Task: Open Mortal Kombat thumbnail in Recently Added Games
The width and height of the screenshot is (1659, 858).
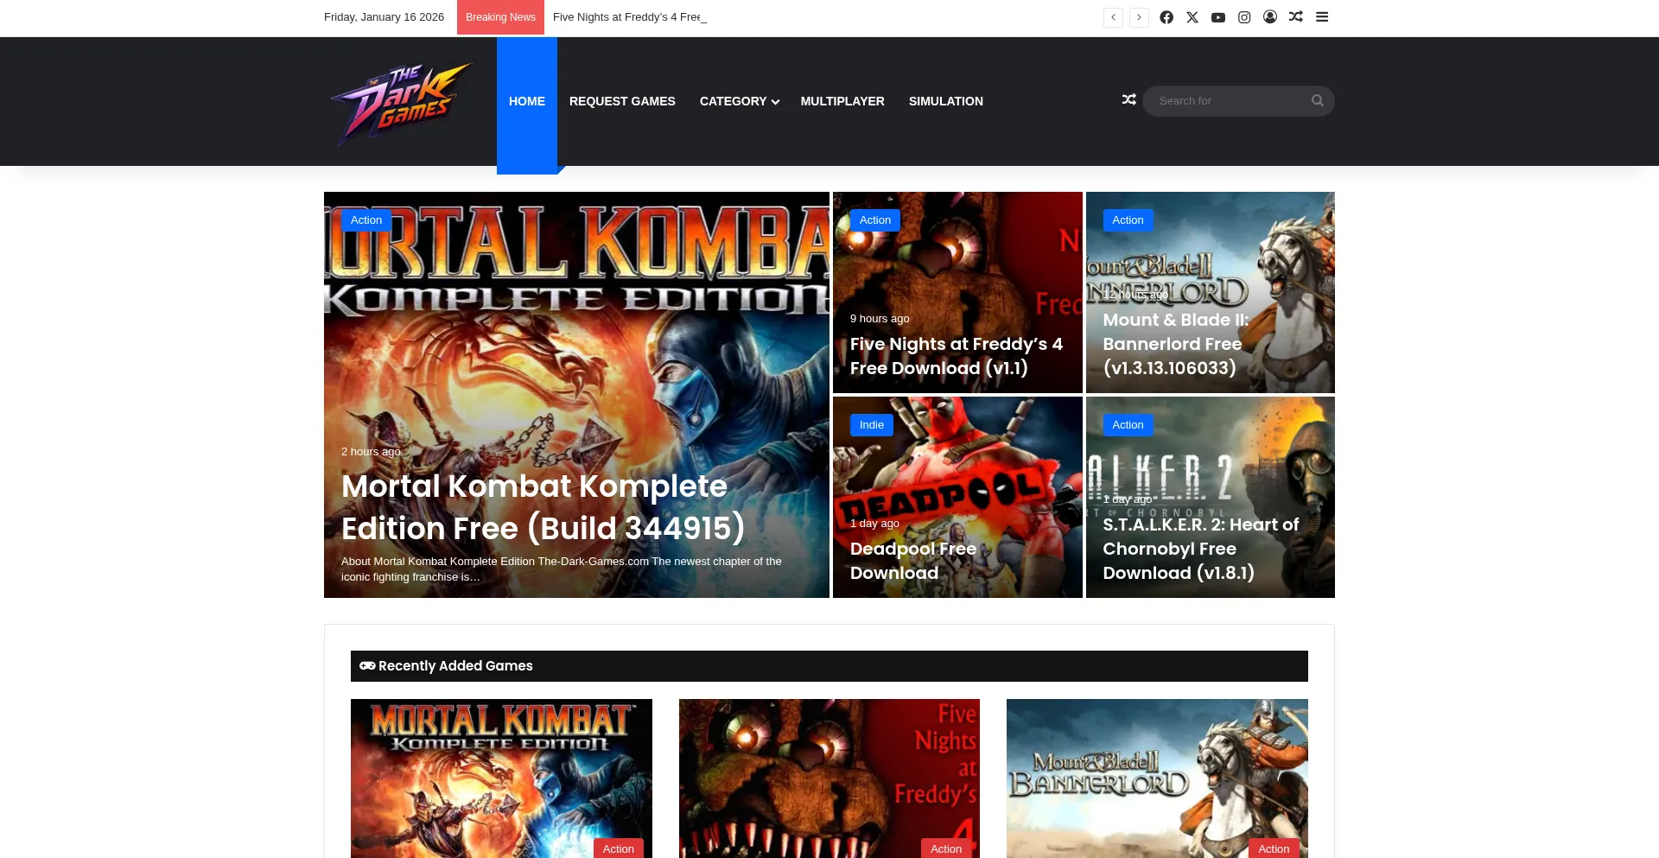Action: coord(501,779)
